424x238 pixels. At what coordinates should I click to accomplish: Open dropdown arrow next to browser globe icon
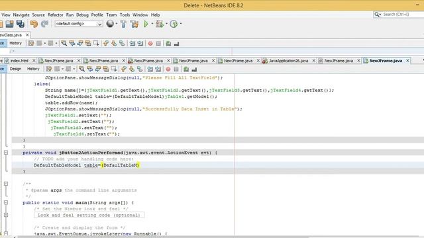click(x=117, y=24)
